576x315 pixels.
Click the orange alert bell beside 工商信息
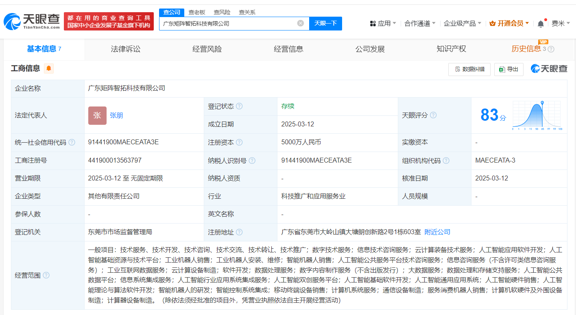click(49, 68)
